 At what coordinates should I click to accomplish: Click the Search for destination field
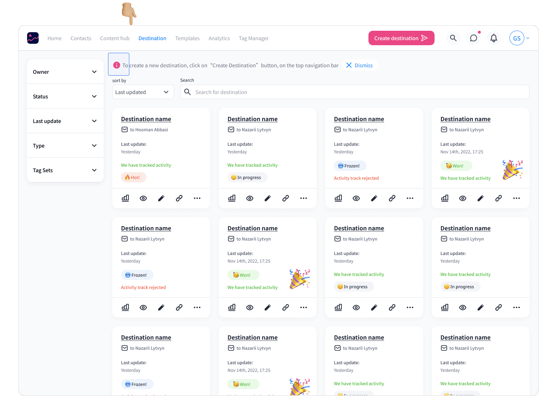click(355, 92)
